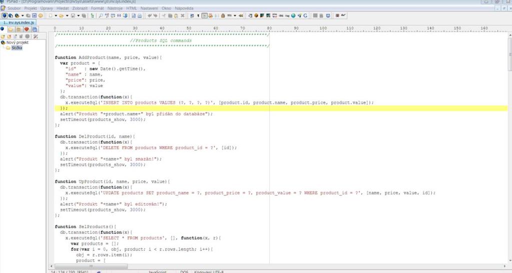Open the Soubor menu
This screenshot has height=273, width=512.
[14, 8]
